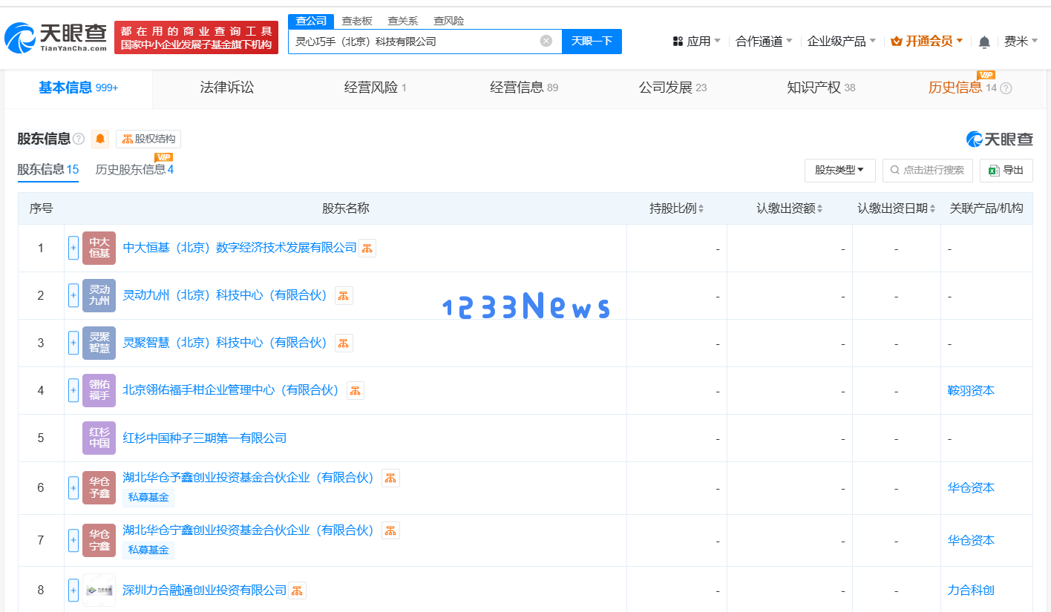Click the 私募基金 tag under 湖北华仓予鑫

(x=148, y=498)
